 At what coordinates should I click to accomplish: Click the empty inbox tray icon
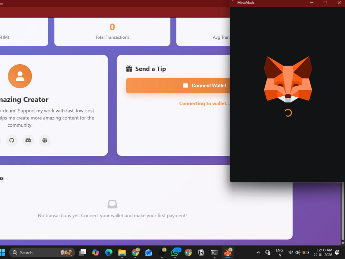pos(112,204)
